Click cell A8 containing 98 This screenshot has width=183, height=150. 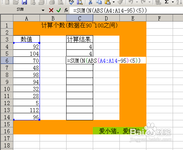[x=27, y=75]
